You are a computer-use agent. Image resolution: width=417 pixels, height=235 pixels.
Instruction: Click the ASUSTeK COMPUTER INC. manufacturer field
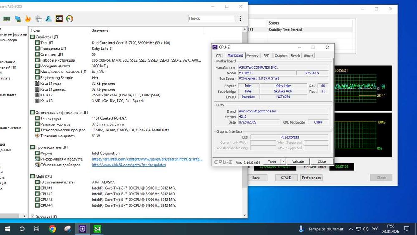283,67
